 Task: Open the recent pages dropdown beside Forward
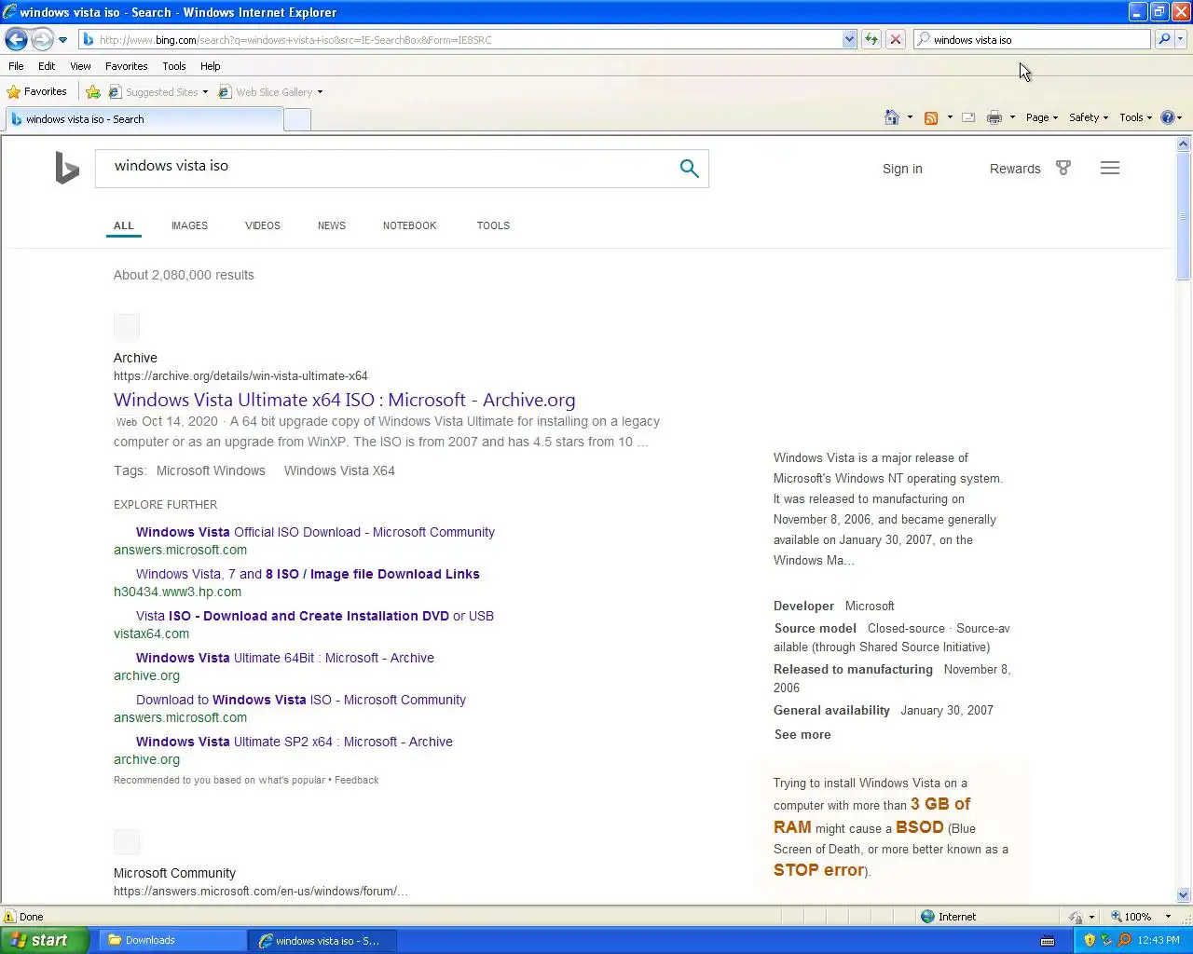tap(62, 40)
